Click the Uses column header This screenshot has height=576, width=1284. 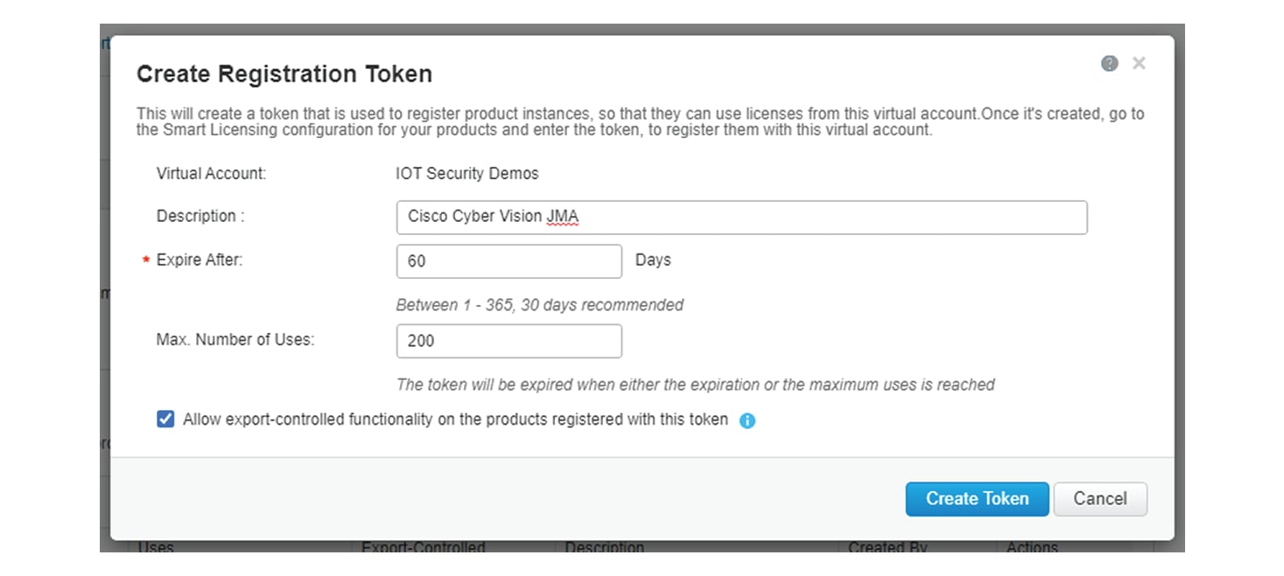tap(157, 547)
